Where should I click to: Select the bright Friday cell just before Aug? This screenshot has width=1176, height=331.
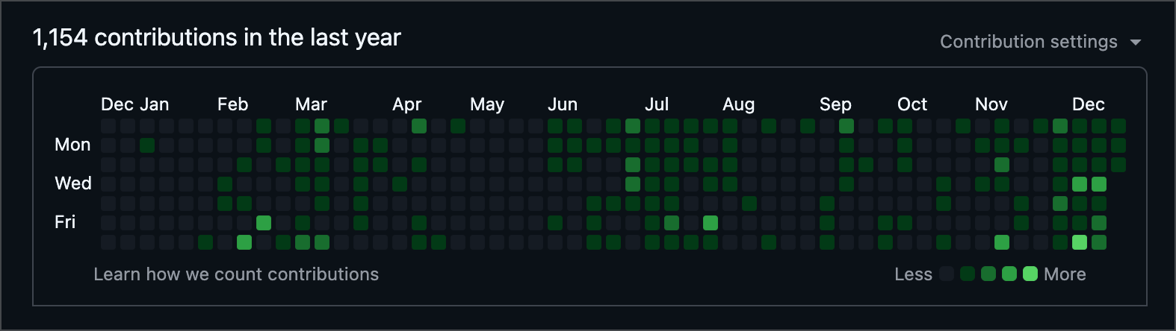coord(711,223)
